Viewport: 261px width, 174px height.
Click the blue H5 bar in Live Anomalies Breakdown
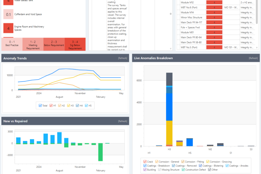click(x=190, y=142)
